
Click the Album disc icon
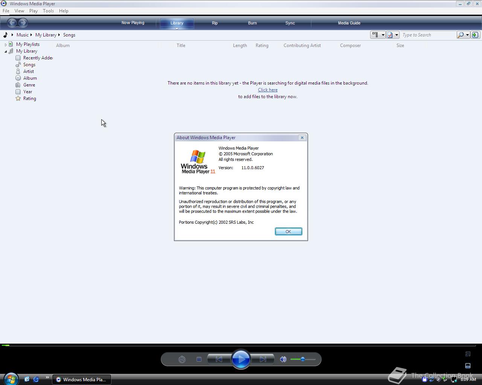click(x=18, y=78)
